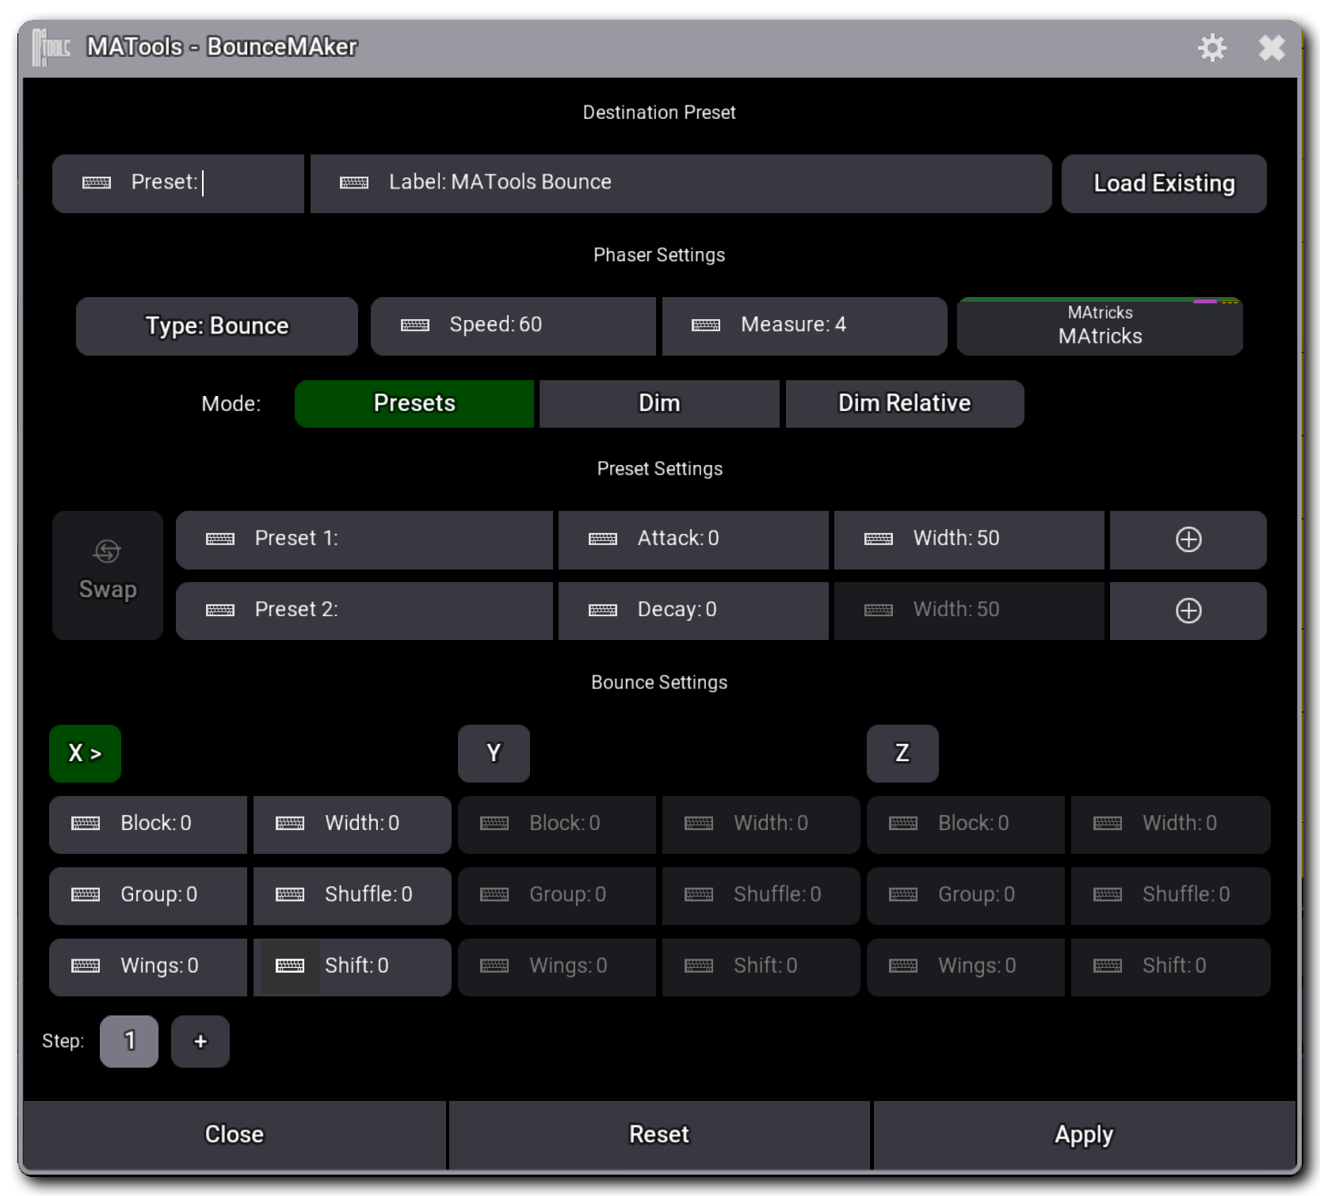The width and height of the screenshot is (1320, 1196).
Task: Click keyboard icon of X Wings
Action: pyautogui.click(x=86, y=966)
